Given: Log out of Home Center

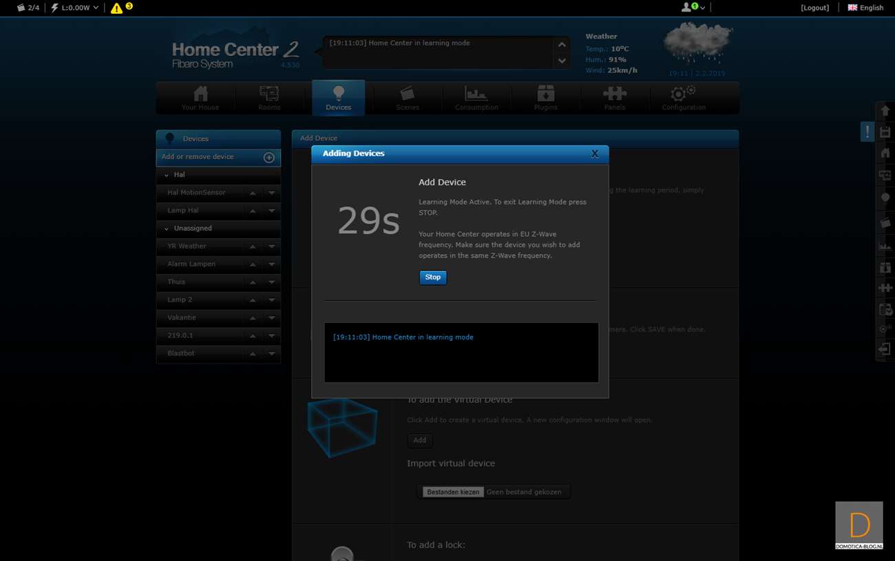Looking at the screenshot, I should pos(815,8).
